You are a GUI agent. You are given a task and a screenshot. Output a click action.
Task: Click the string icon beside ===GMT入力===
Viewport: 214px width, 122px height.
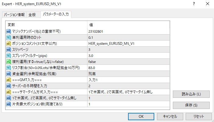click(x=8, y=80)
